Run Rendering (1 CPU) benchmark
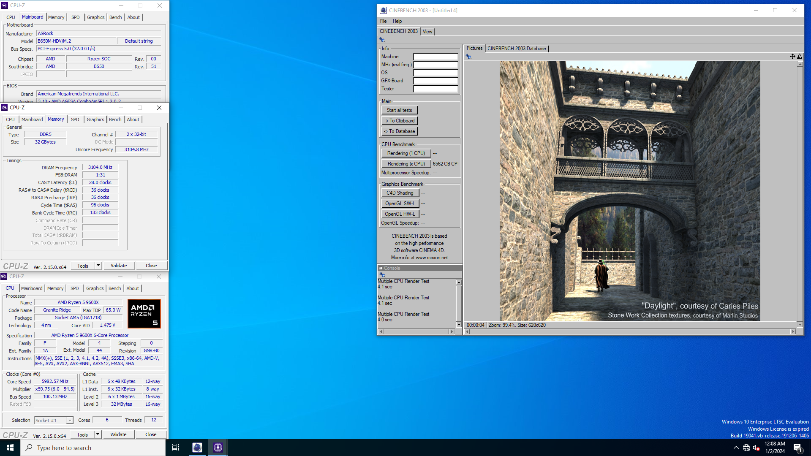Viewport: 811px width, 456px height. [406, 153]
